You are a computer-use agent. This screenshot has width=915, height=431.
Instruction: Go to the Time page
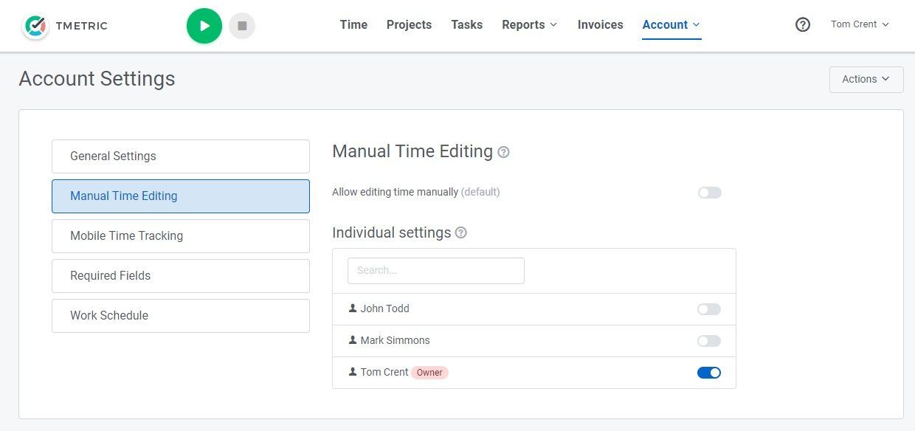353,24
